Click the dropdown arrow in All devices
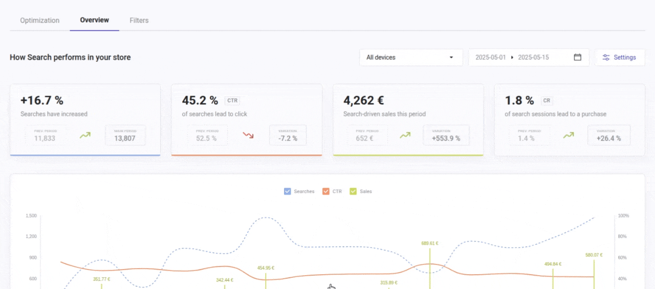 pos(451,57)
